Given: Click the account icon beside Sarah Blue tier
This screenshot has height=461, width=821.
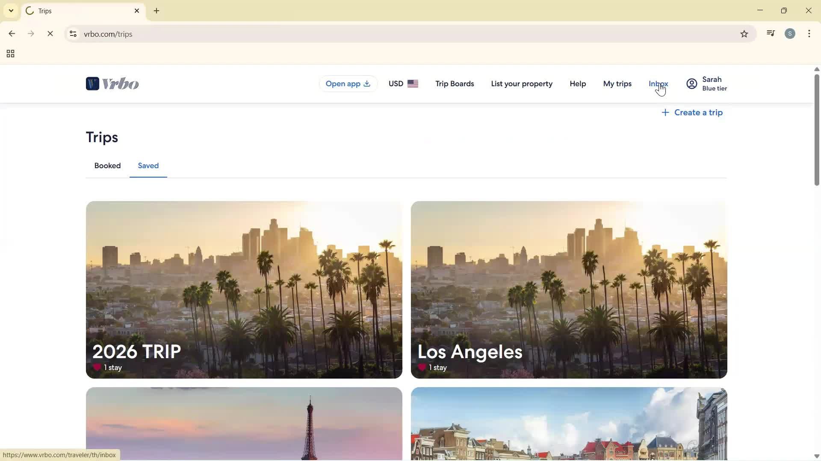Looking at the screenshot, I should [691, 84].
